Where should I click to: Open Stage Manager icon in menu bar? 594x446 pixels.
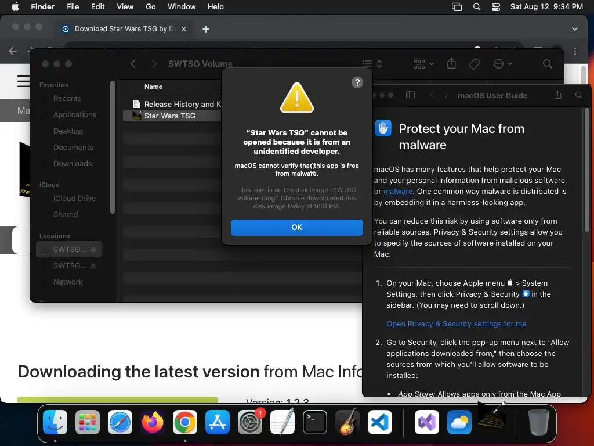click(457, 6)
